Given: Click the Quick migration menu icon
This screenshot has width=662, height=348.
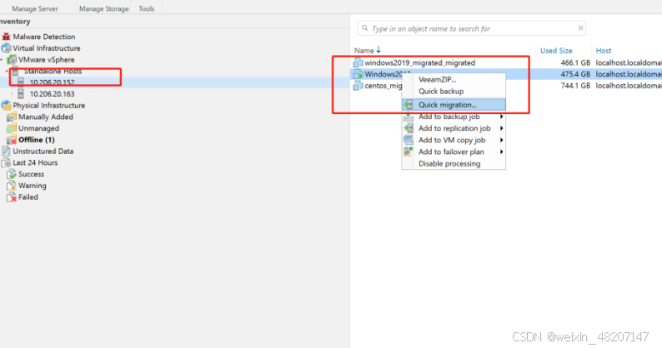Looking at the screenshot, I should (409, 105).
